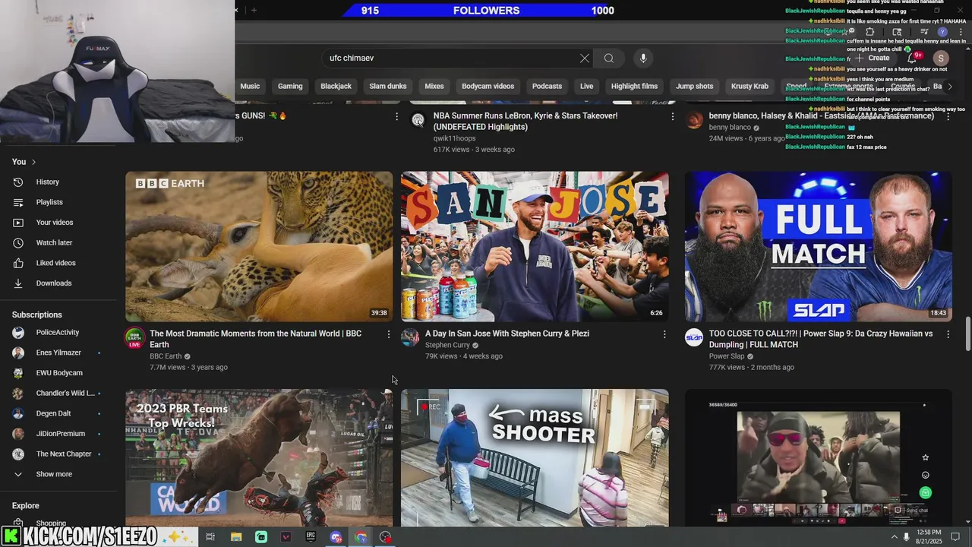Open the account avatar labeled S
The width and height of the screenshot is (972, 547).
tap(941, 58)
